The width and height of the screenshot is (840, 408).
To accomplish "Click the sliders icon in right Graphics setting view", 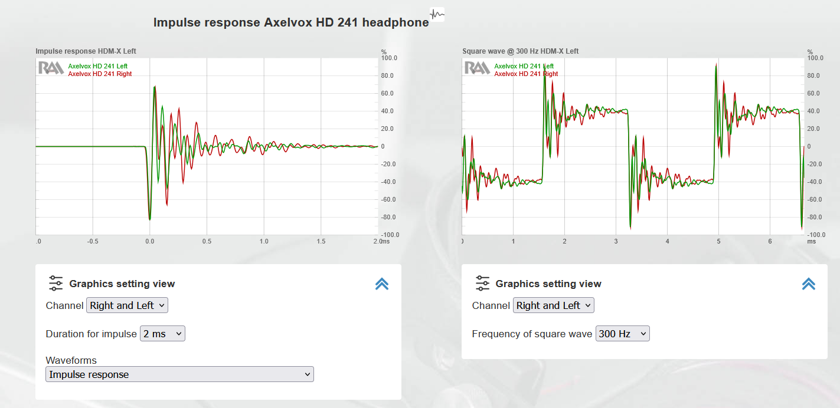I will tap(482, 284).
